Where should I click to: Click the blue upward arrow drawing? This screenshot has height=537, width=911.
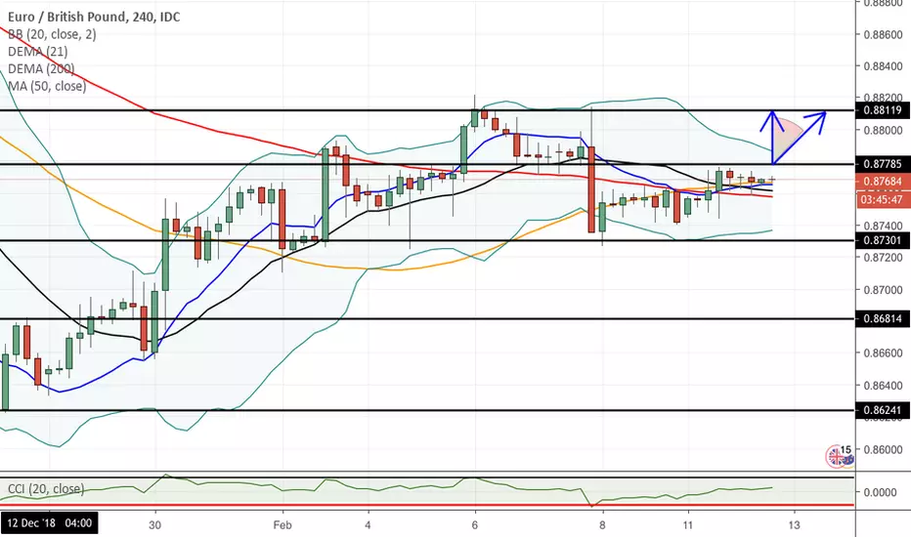coord(773,137)
